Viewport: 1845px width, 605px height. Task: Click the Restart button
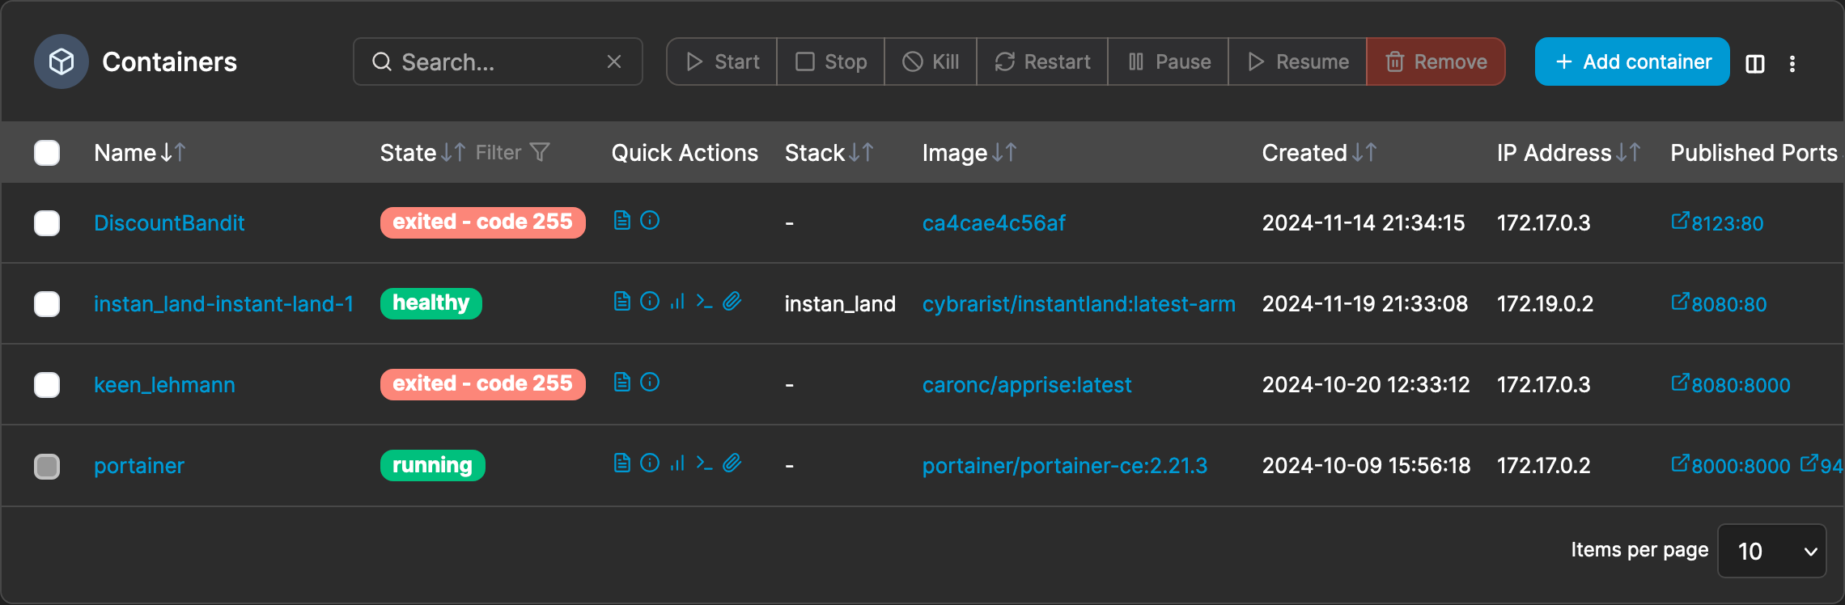coord(1042,61)
